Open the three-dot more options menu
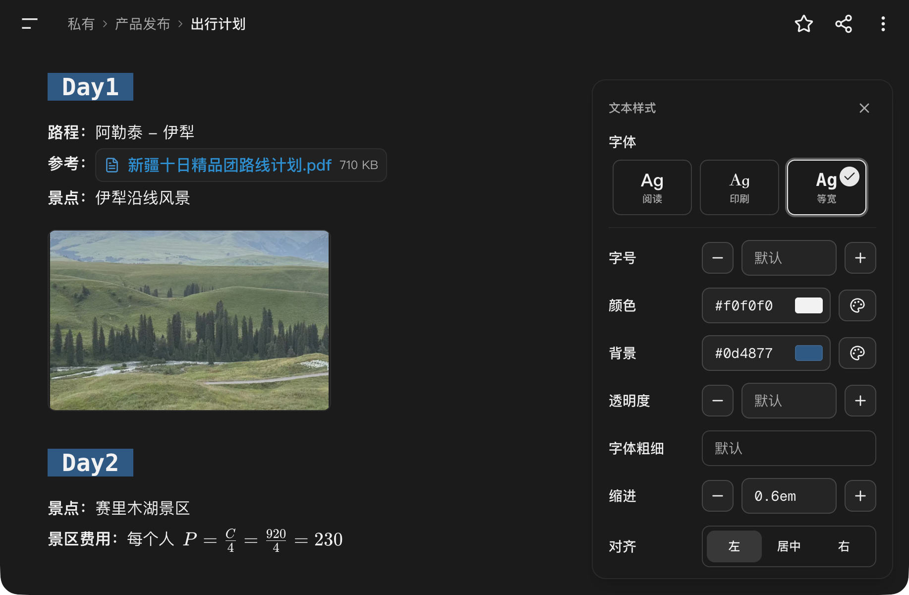This screenshot has width=909, height=595. [x=883, y=24]
